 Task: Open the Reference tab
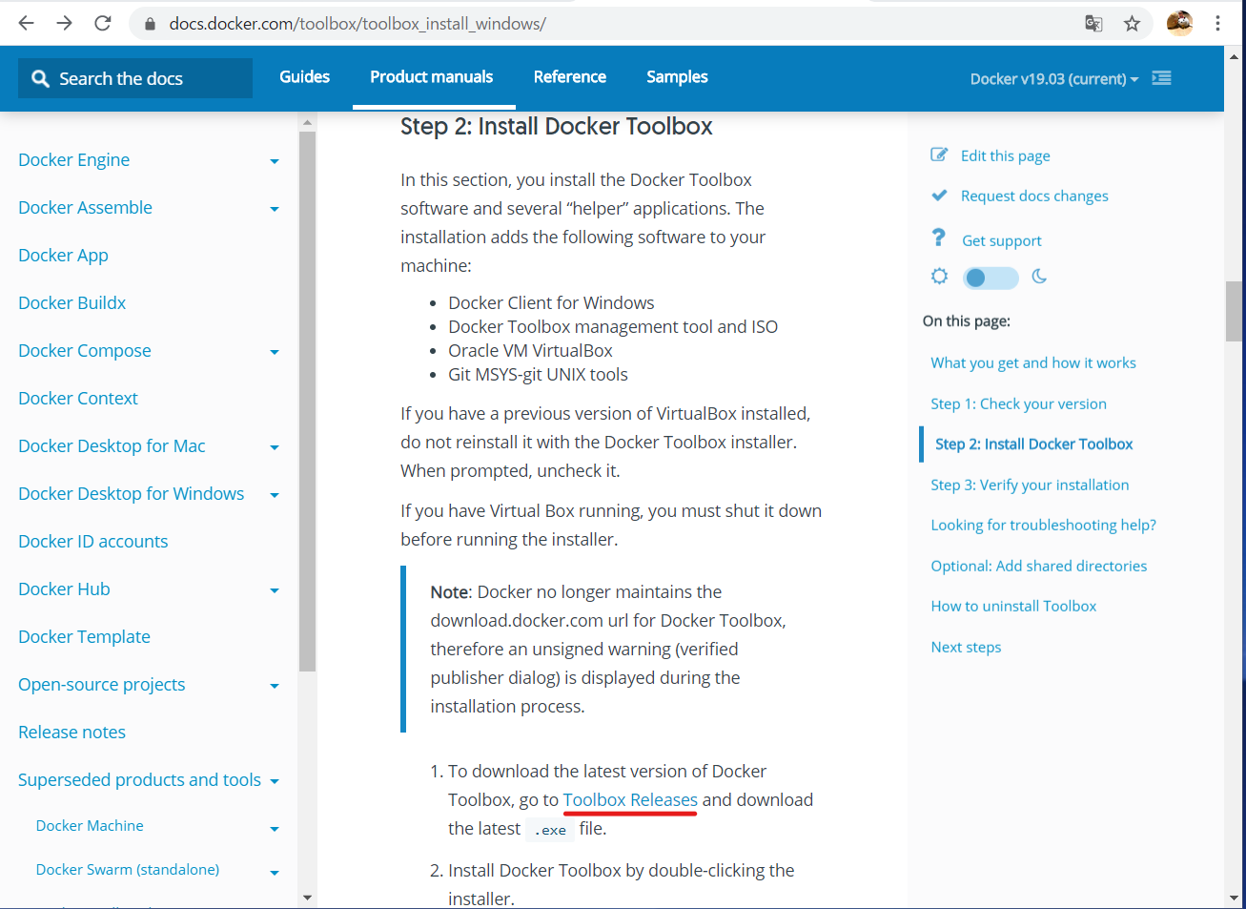coord(570,77)
